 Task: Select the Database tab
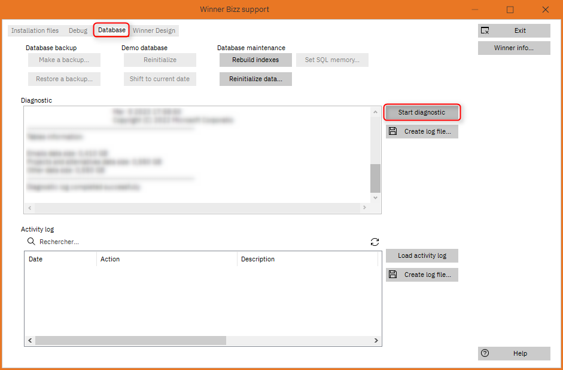[111, 30]
